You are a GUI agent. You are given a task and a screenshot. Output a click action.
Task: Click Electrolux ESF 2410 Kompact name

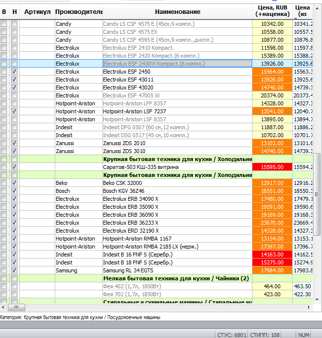coord(177,48)
